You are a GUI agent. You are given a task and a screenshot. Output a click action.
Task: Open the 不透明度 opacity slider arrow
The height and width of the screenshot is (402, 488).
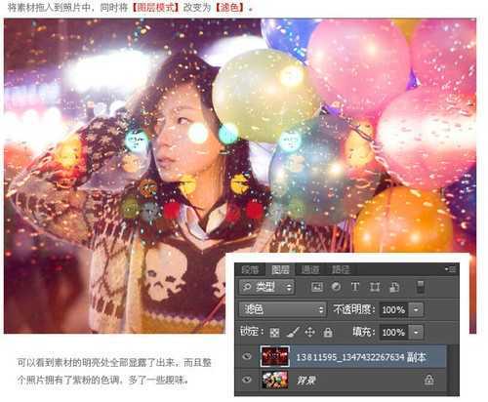point(416,309)
